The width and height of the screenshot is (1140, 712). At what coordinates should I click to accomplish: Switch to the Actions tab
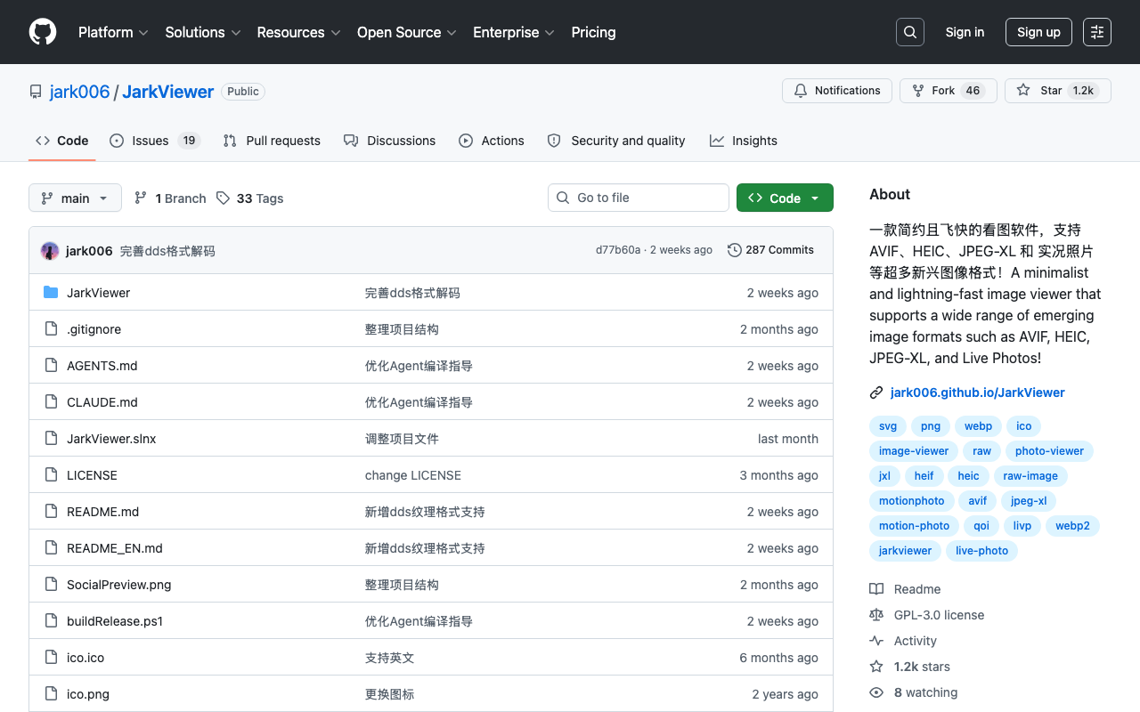tap(492, 141)
